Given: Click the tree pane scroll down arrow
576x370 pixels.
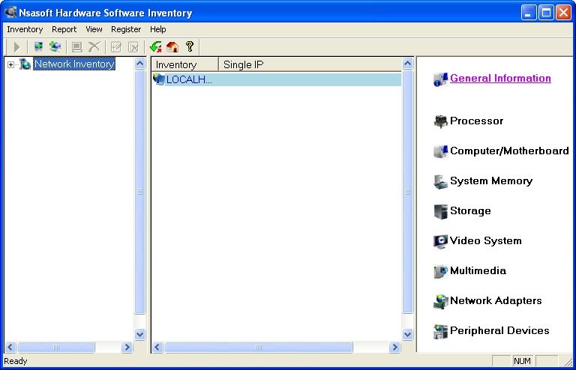Looking at the screenshot, I should (140, 334).
